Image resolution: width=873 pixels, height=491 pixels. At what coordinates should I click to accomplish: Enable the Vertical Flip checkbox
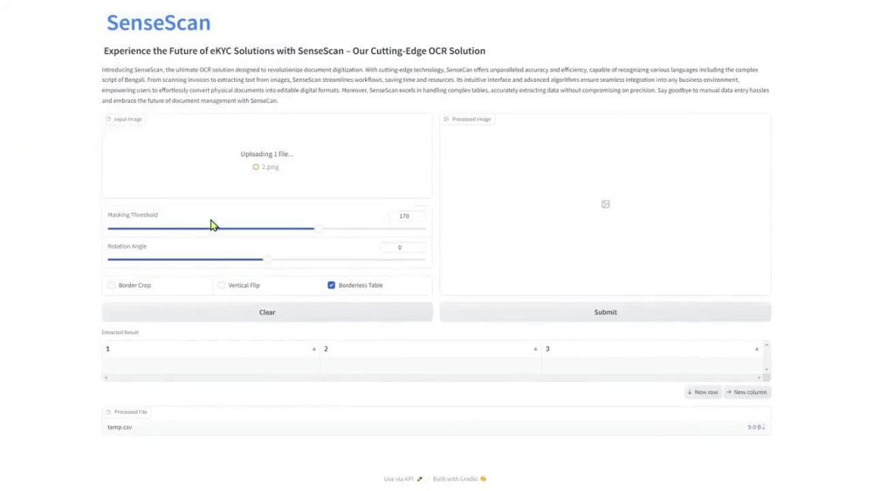pos(221,284)
